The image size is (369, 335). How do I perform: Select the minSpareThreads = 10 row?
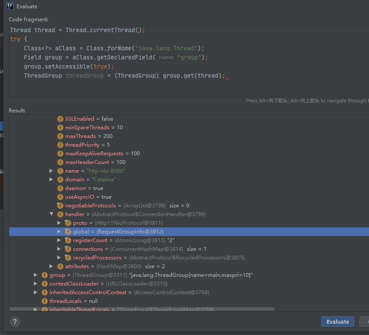[x=189, y=128]
